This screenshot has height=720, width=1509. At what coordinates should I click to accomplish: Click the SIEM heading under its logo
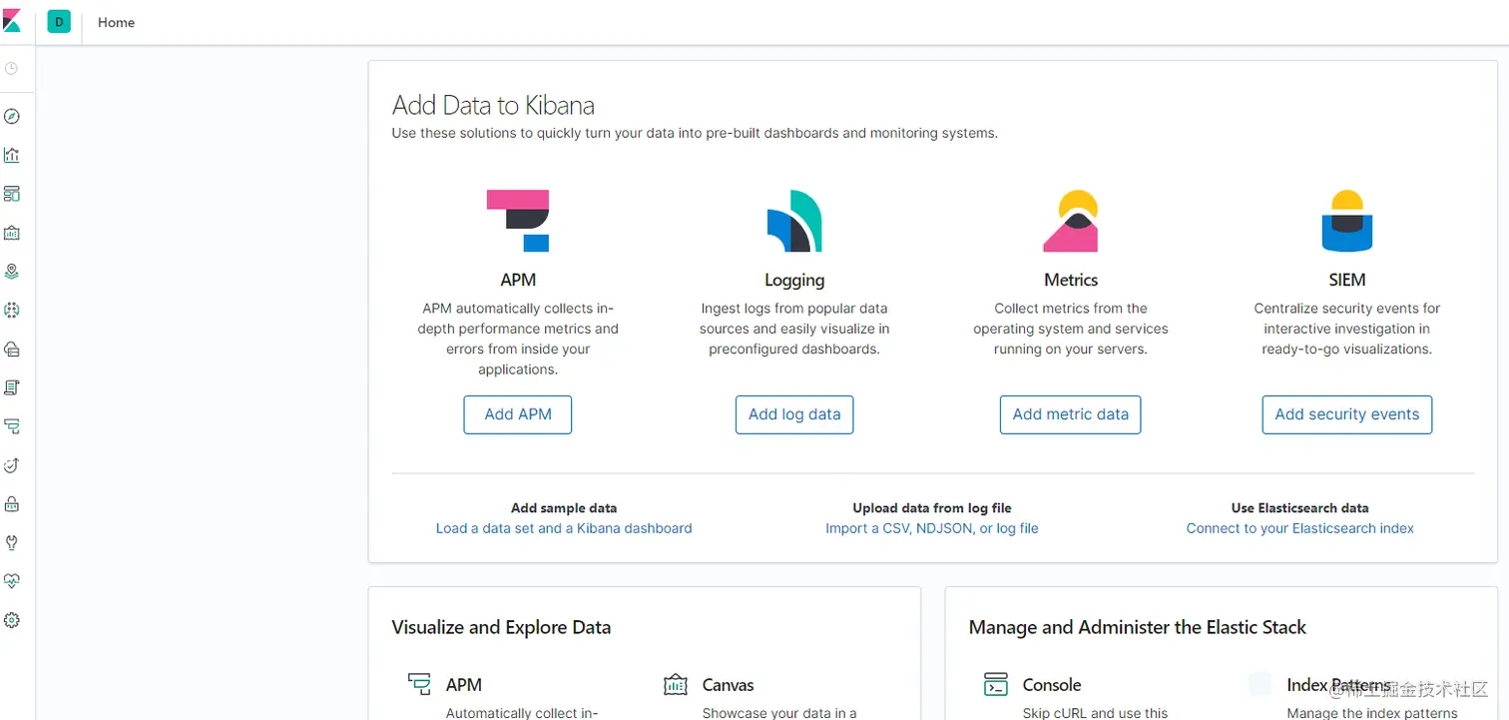1347,281
